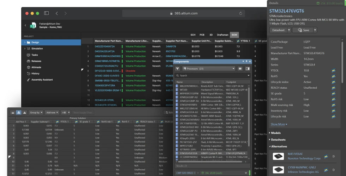Open the Group by dropdown
The height and width of the screenshot is (176, 346).
(36, 112)
